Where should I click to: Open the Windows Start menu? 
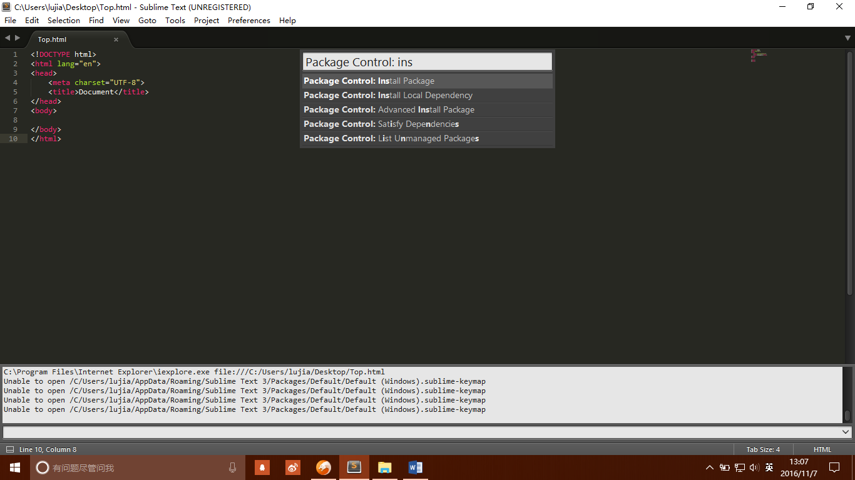coord(15,467)
